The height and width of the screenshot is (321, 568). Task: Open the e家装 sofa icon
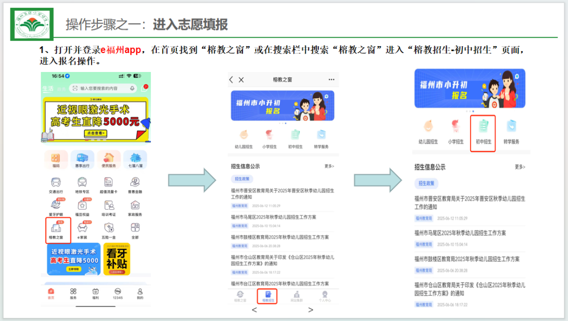[x=83, y=230]
